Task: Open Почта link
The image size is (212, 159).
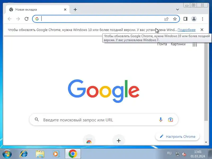Action: [162, 44]
